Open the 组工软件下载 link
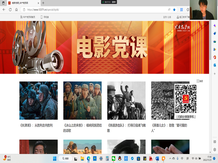 pos(183,17)
